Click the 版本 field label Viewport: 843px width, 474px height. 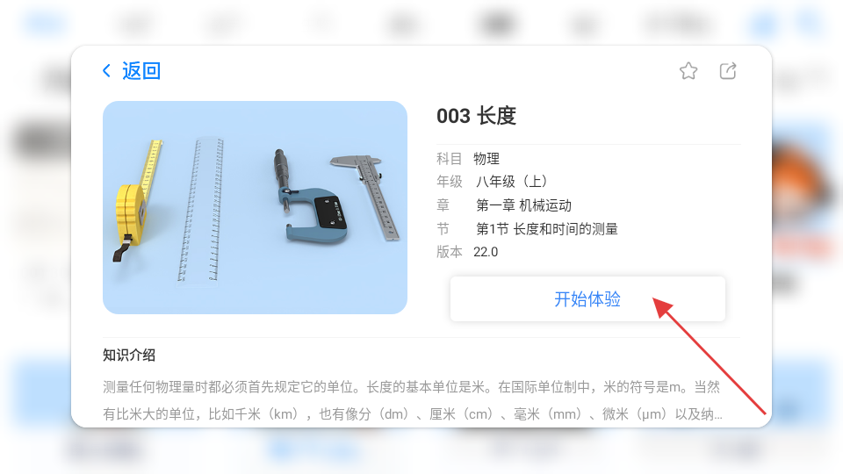pyautogui.click(x=450, y=252)
